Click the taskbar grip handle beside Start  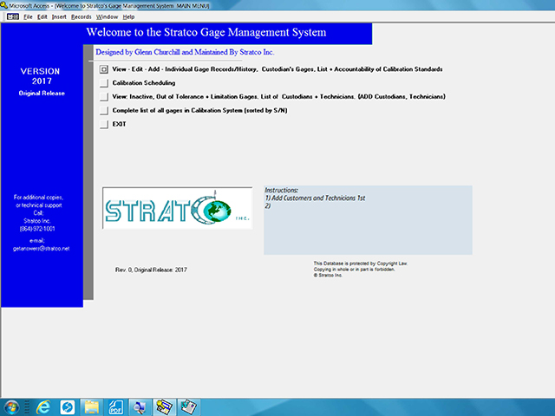point(27,407)
